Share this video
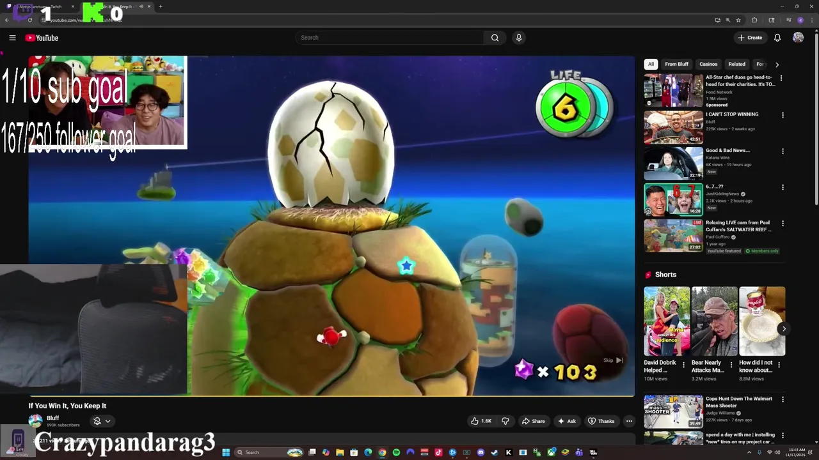819x460 pixels. [x=533, y=421]
